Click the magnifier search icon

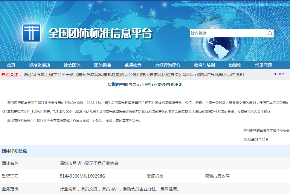point(270,33)
